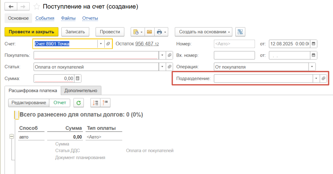The width and height of the screenshot is (333, 174).
Task: Collapse the авто row in the payment tree
Action: tap(12, 137)
